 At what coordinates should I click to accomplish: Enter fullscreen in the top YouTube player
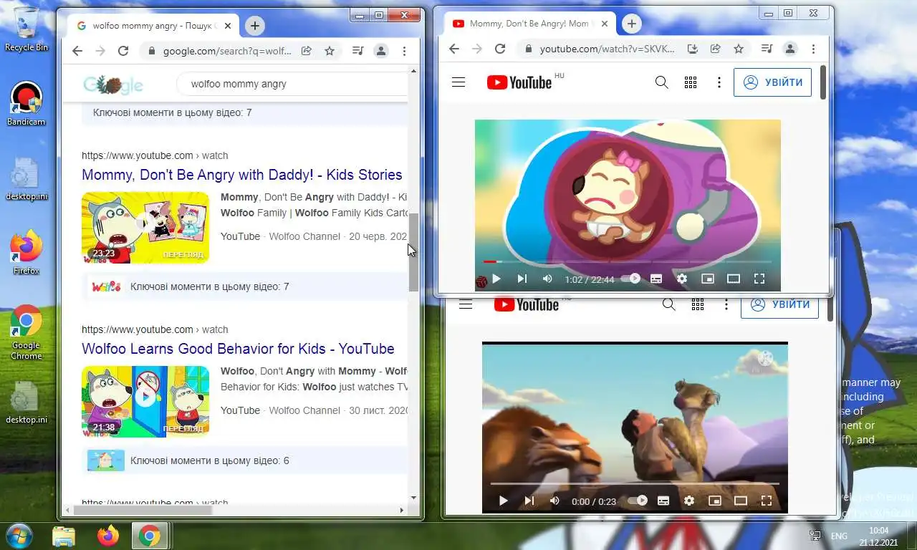coord(759,279)
